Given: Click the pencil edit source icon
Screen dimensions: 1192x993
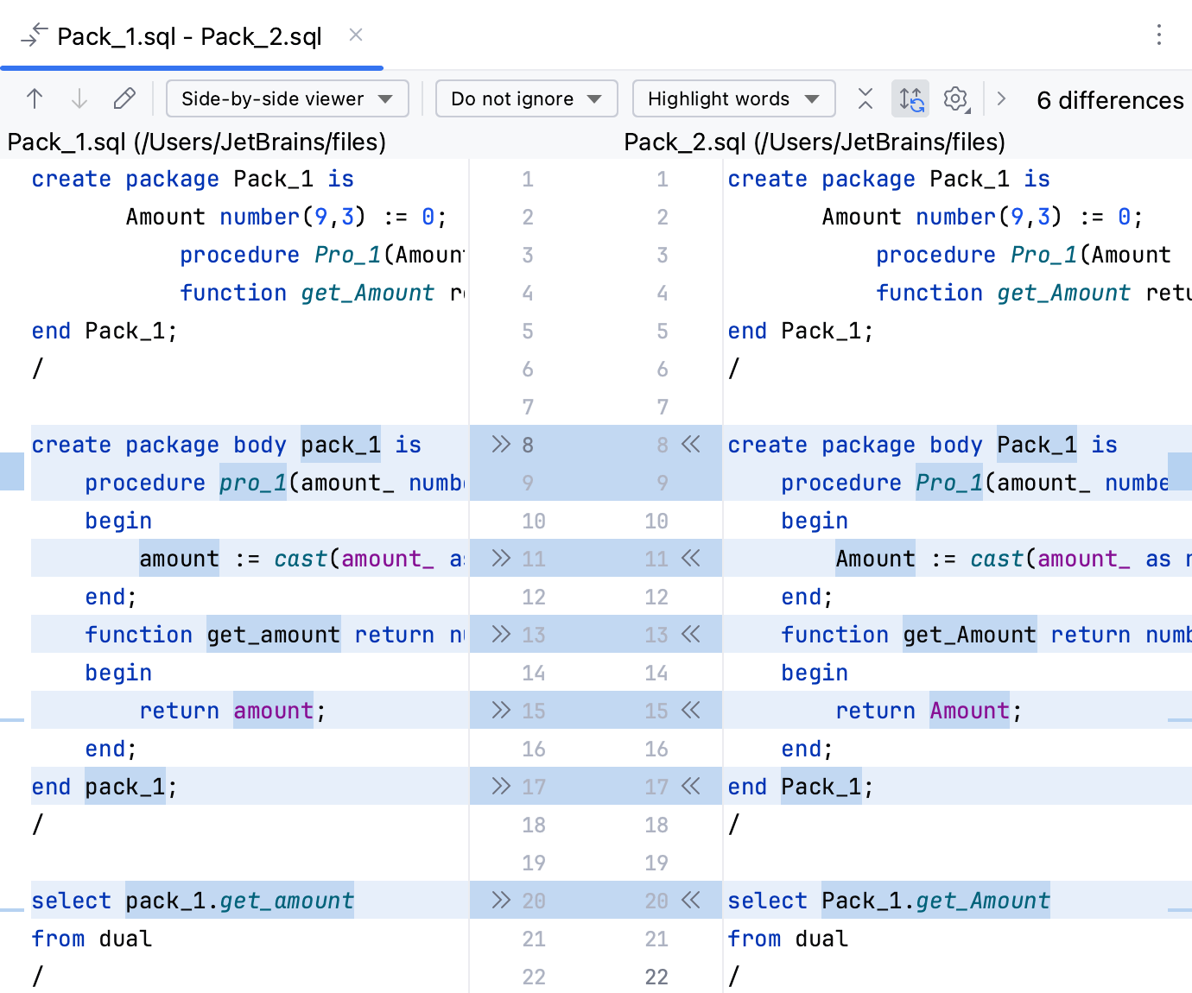Looking at the screenshot, I should point(124,99).
